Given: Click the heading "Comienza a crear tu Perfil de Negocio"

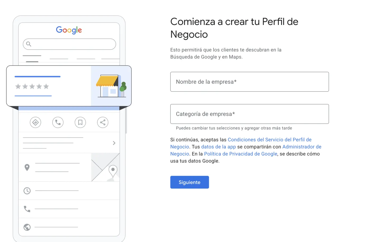Looking at the screenshot, I should [x=234, y=28].
